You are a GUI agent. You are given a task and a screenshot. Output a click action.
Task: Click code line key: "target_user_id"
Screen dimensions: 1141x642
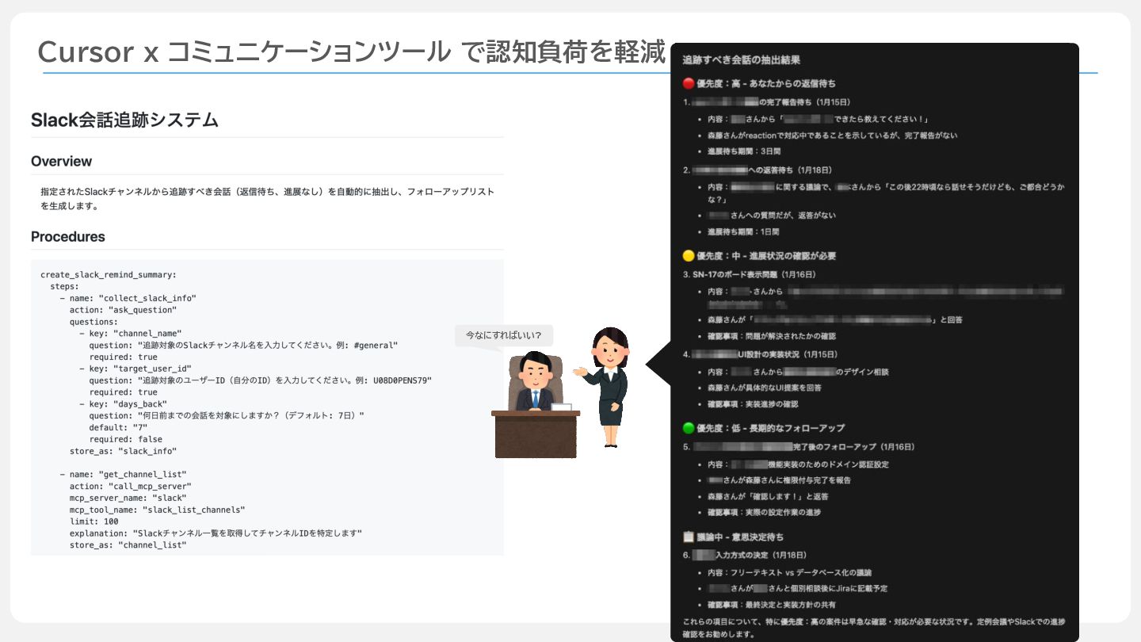135,369
